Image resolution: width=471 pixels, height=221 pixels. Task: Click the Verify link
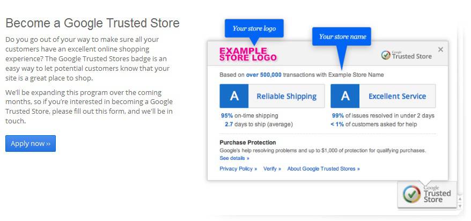click(x=272, y=169)
